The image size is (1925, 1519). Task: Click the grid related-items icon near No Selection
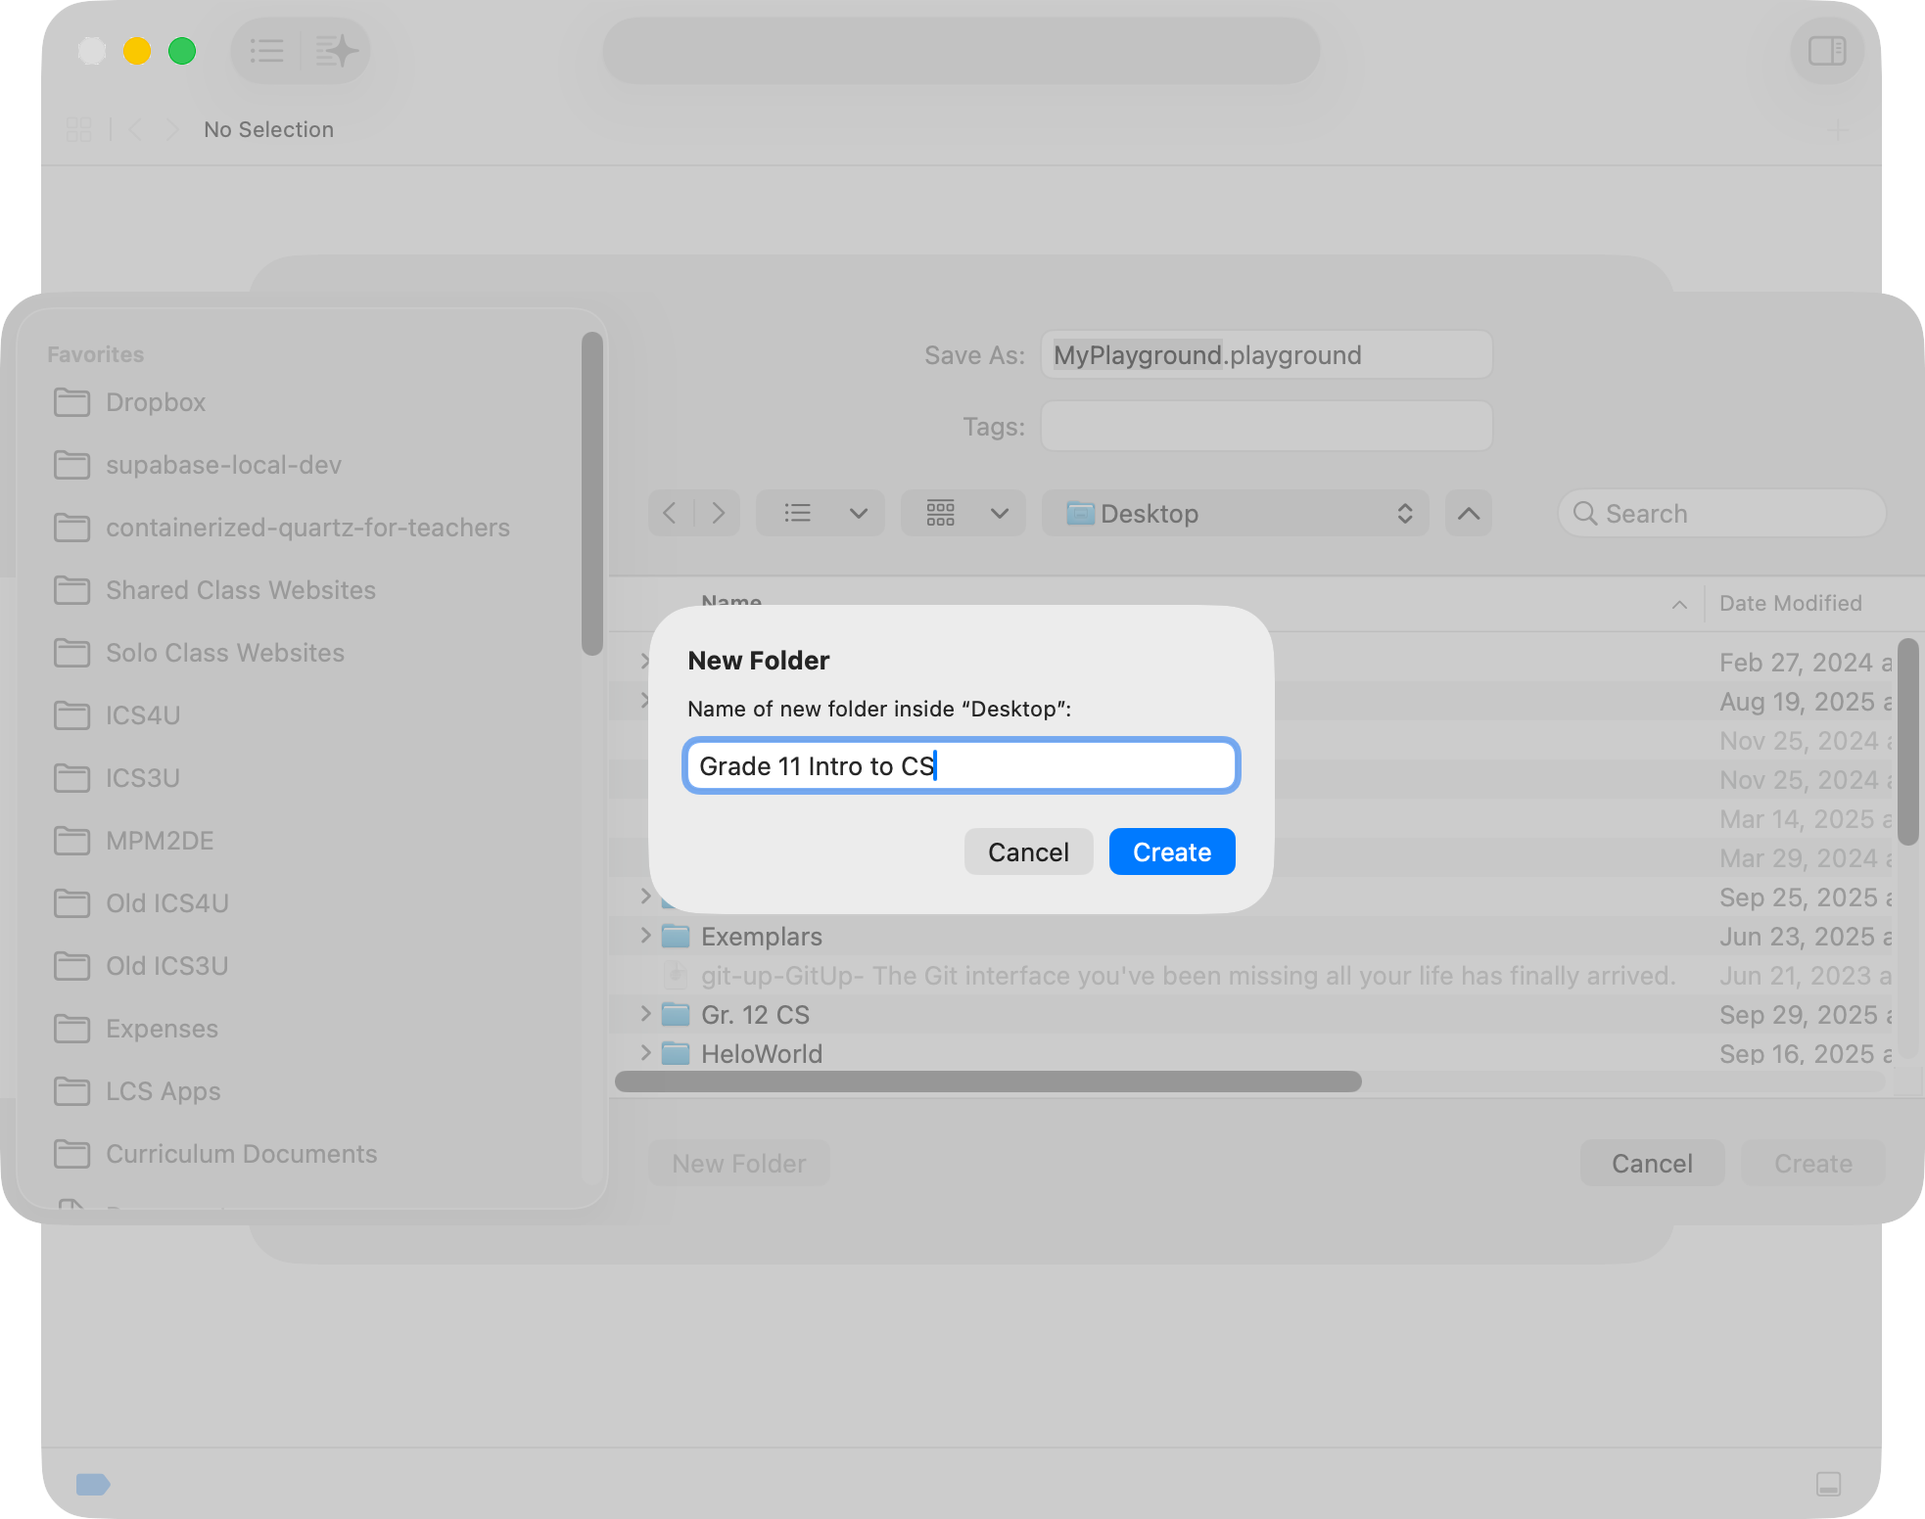pos(79,129)
